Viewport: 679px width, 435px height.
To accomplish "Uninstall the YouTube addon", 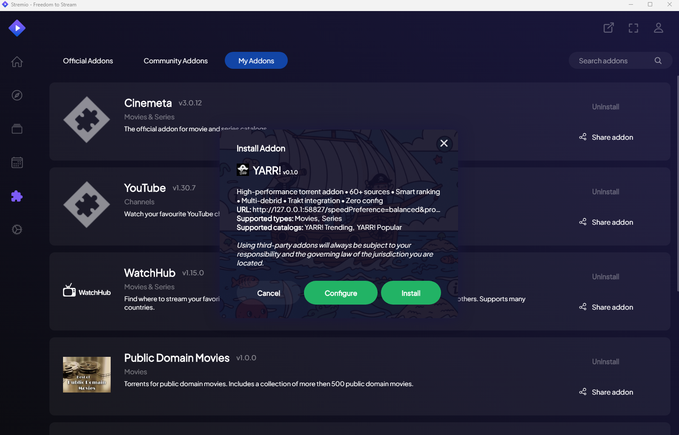I will click(x=606, y=192).
